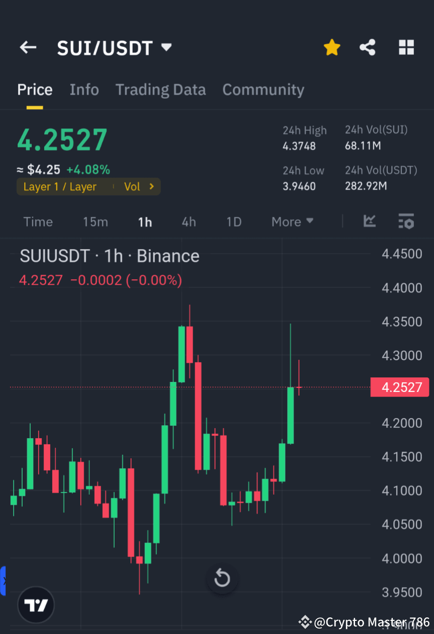Click the back arrow to exit chart
The image size is (434, 634).
(28, 47)
